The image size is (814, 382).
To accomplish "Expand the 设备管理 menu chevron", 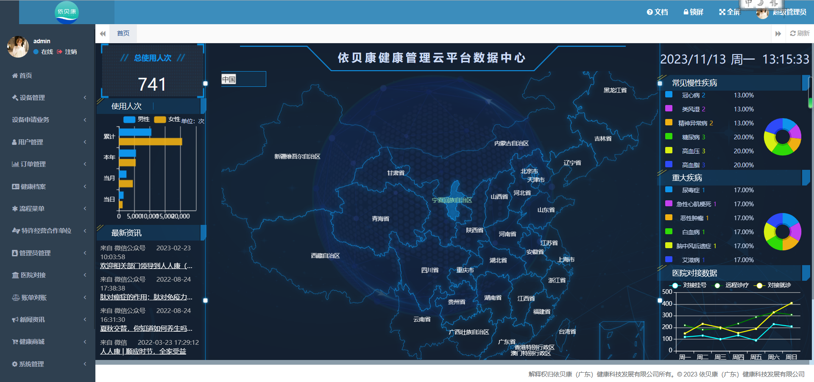I will pos(85,97).
